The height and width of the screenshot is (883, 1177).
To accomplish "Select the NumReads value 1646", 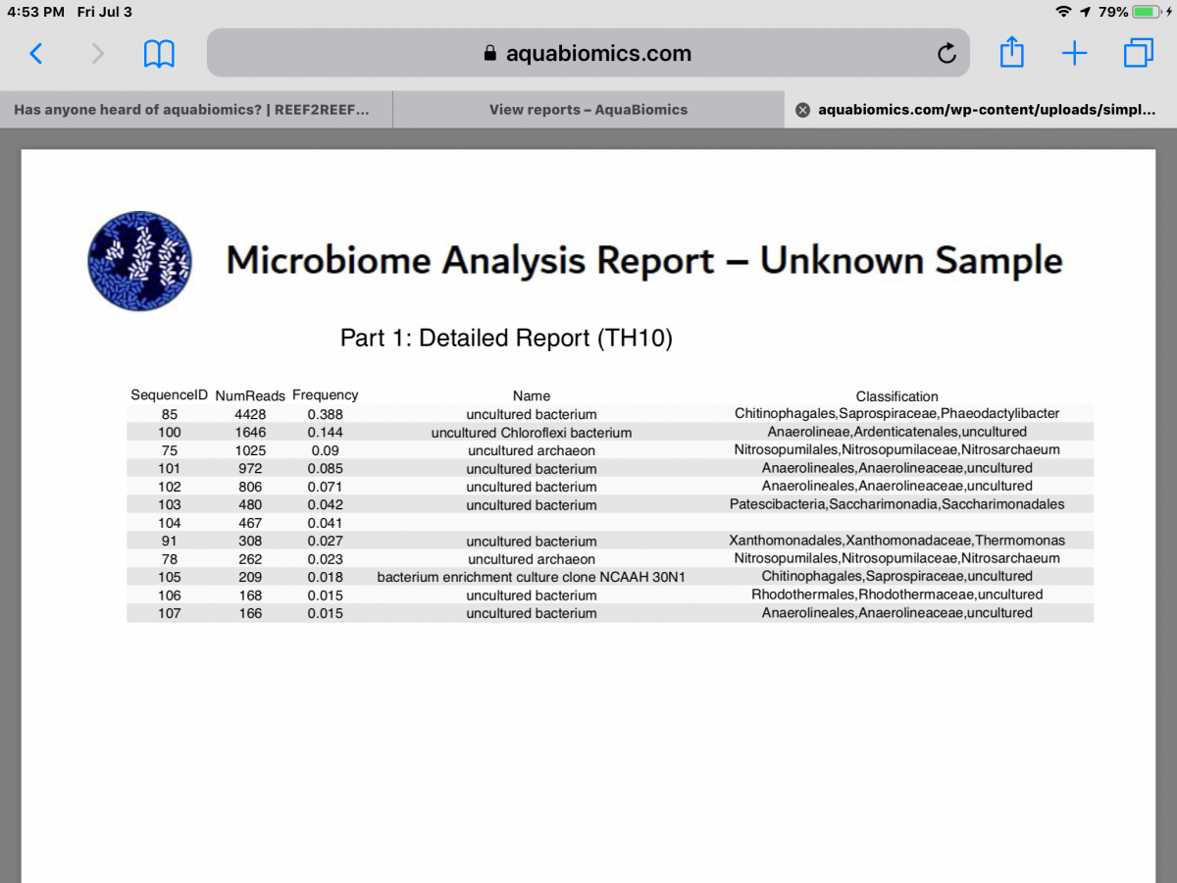I will [x=250, y=432].
